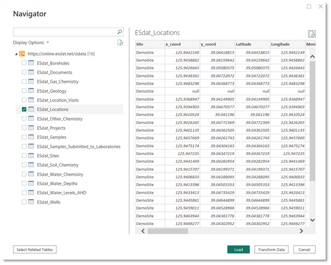Check the ESdat_Soil_Chemistry checkbox
Screen dimensions: 331x265
[24, 165]
